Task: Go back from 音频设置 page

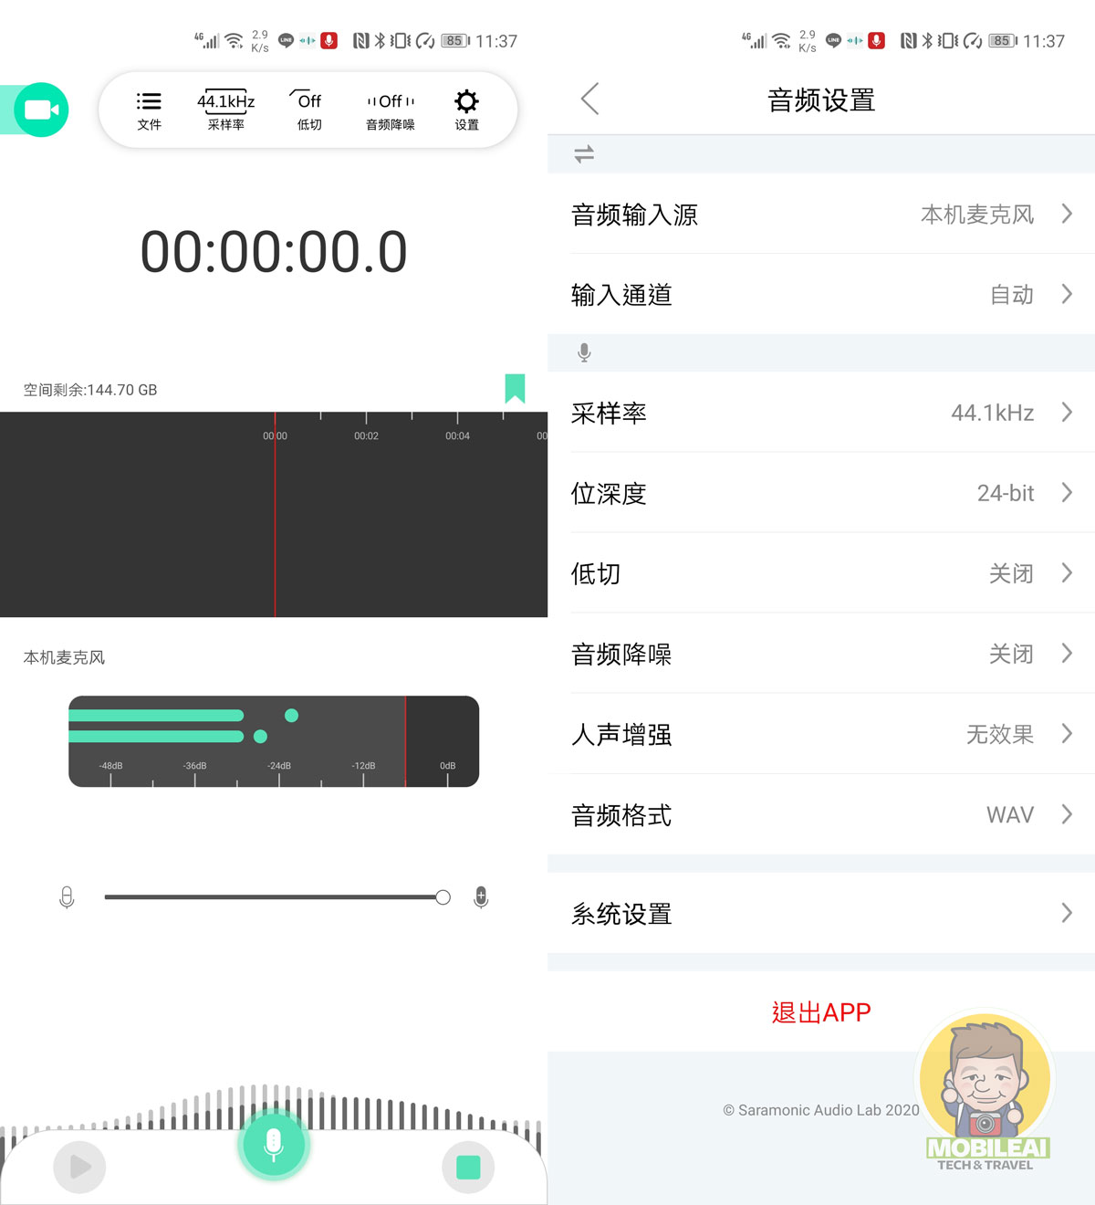Action: tap(589, 99)
